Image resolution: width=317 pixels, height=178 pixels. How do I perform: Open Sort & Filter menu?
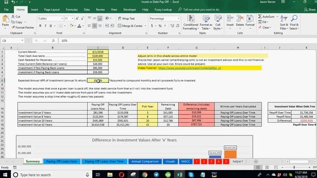(284, 23)
